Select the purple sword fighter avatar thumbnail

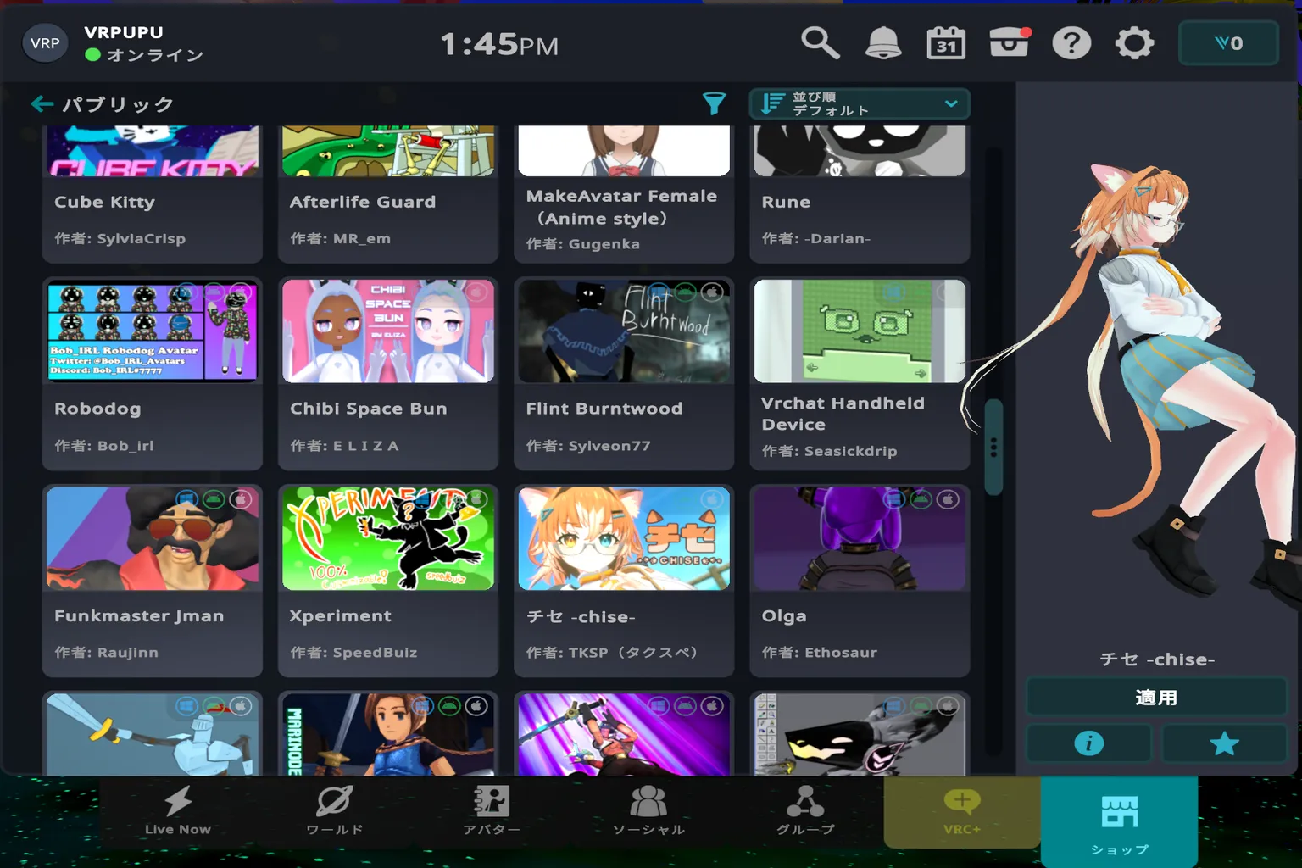click(x=624, y=734)
